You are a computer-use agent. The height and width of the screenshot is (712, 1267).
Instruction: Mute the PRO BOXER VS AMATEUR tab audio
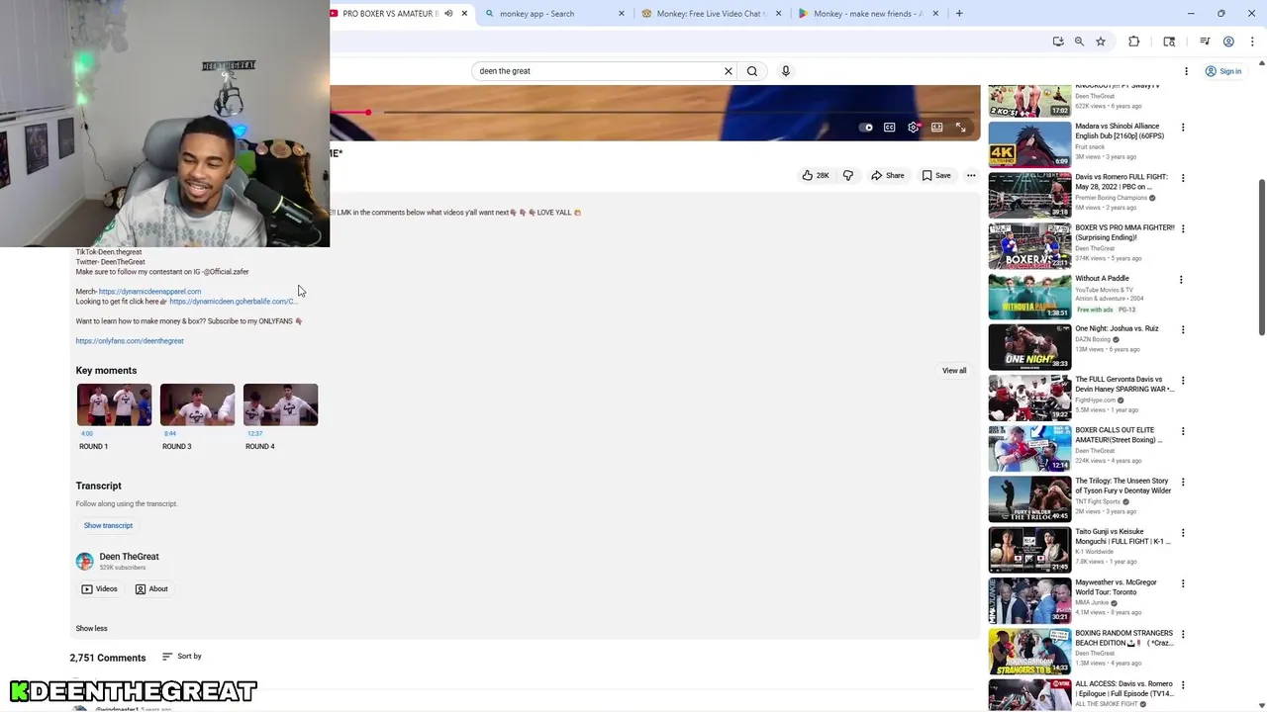448,14
